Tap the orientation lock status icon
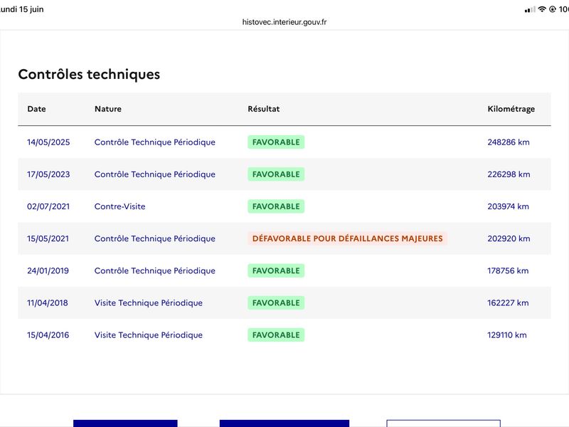Image resolution: width=569 pixels, height=427 pixels. pos(553,9)
